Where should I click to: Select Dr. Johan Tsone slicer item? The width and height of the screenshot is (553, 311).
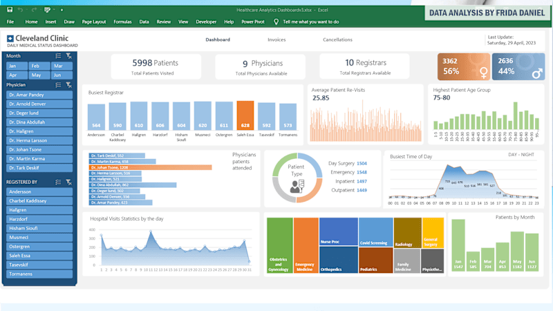pos(39,150)
